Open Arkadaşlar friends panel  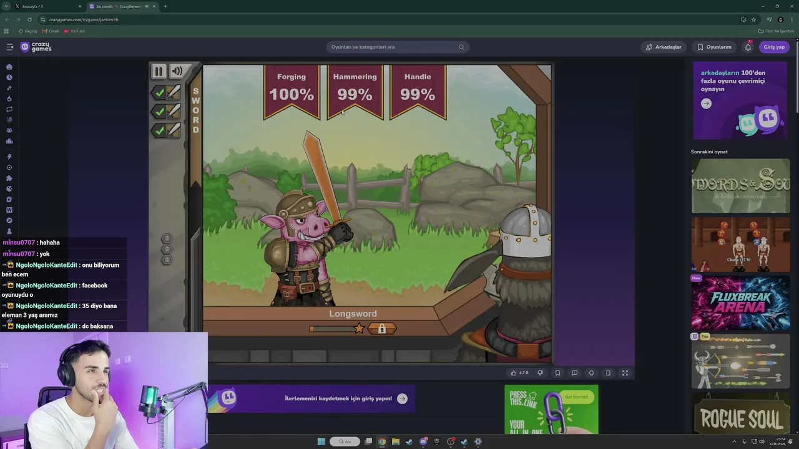pyautogui.click(x=664, y=47)
